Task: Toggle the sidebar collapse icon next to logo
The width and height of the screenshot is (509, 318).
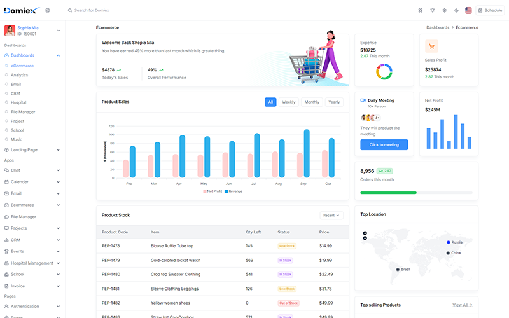Action: [x=47, y=10]
